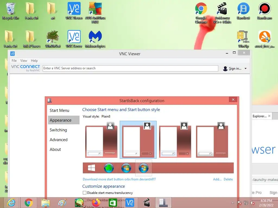Viewport: 278px width, 208px height.
Task: Open the Windows Store taskbar icon
Action: (x=113, y=203)
